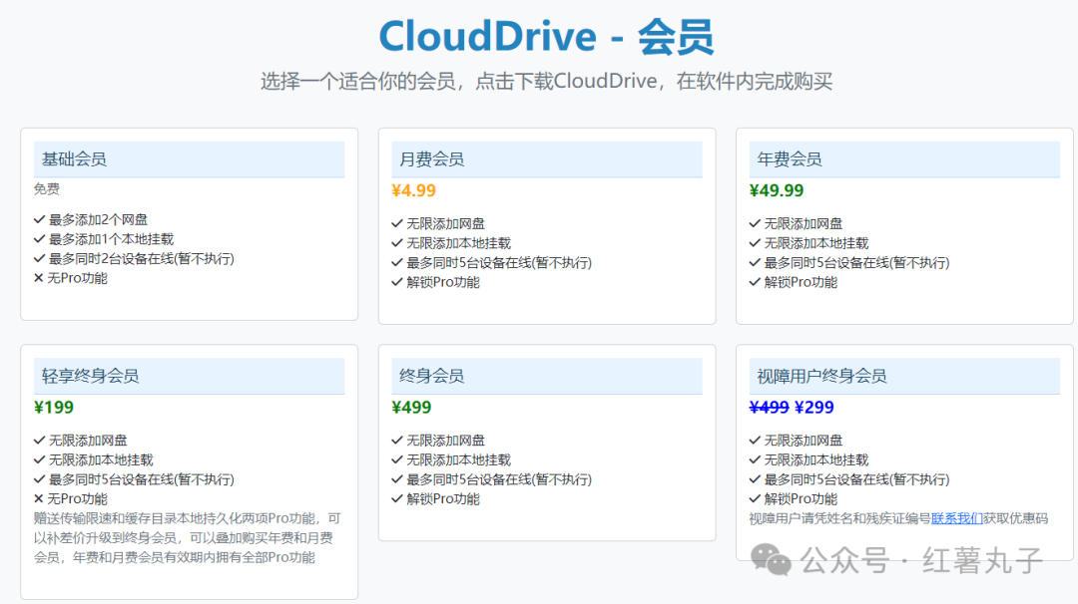The width and height of the screenshot is (1078, 604).
Task: Click "无限添加本地挂载" under the green ¥499 price
Action: tap(458, 459)
